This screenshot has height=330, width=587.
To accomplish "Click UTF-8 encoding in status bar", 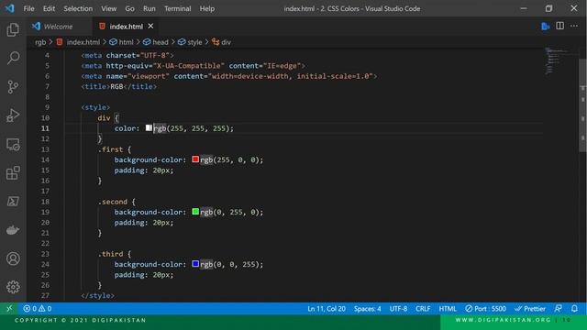I will pos(398,309).
